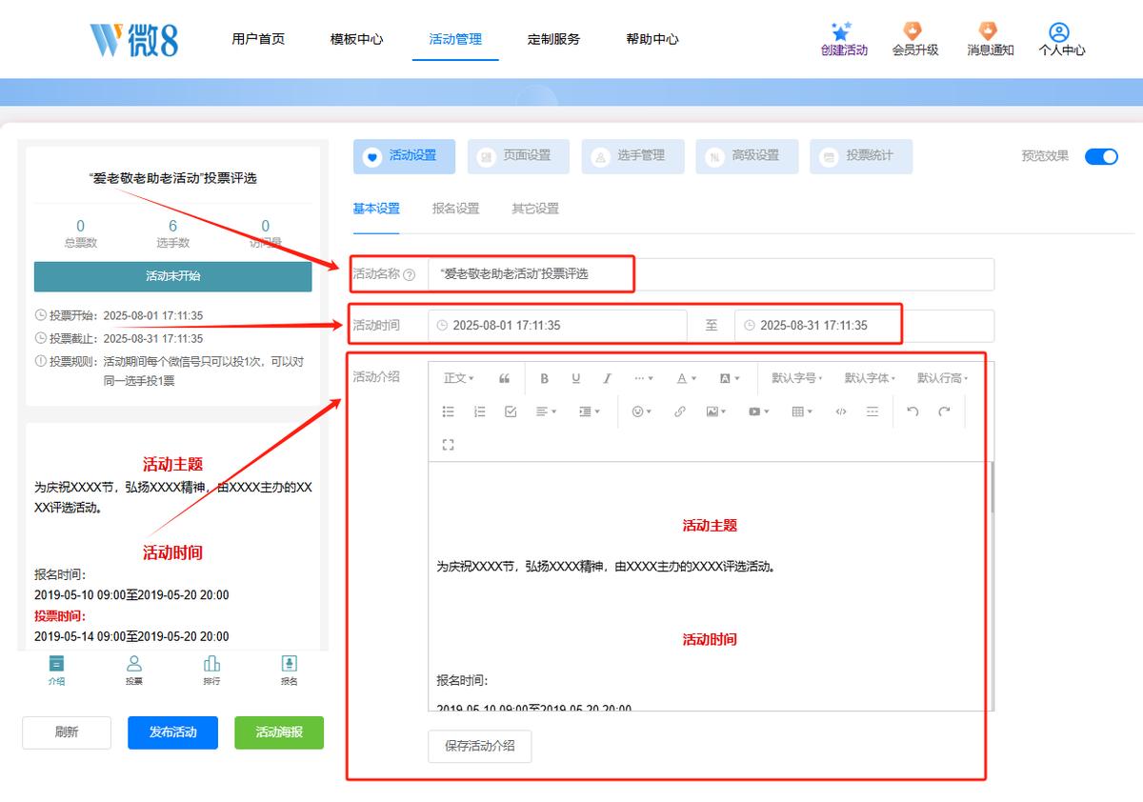Switch the editor to fullscreen mode
The width and height of the screenshot is (1143, 802).
coord(449,445)
